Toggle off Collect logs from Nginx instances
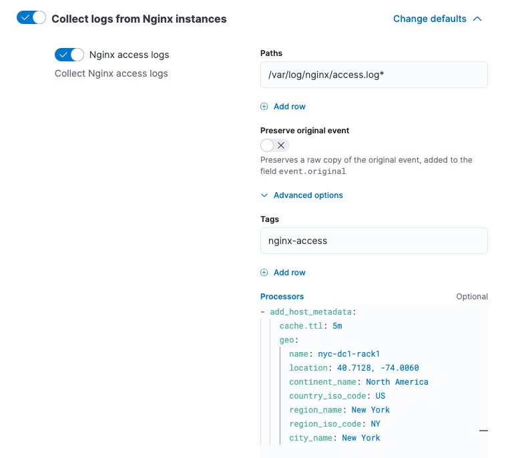This screenshot has height=458, width=522. coord(32,19)
